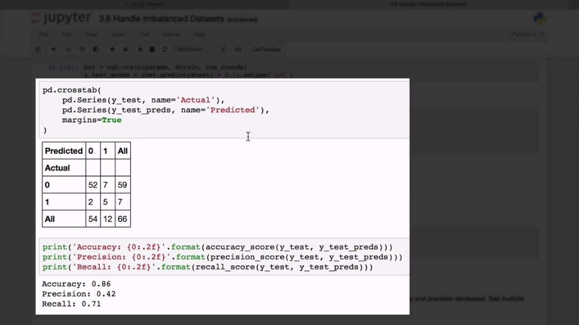Open the Edit menu
Screen dimensions: 579x325
[66, 35]
